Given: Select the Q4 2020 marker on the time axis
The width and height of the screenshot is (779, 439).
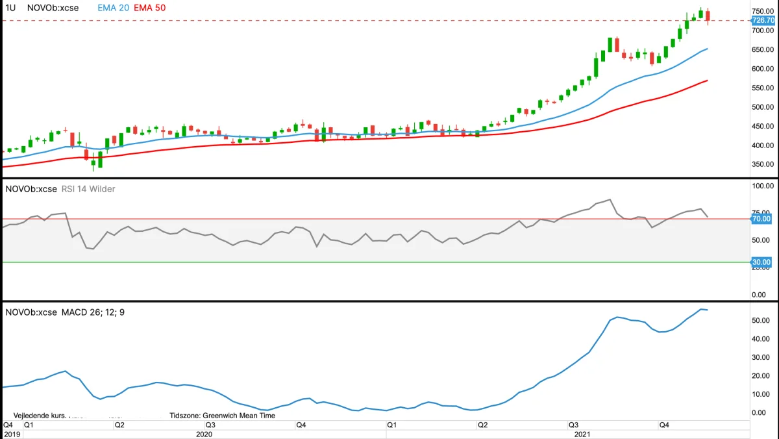Looking at the screenshot, I should (x=301, y=425).
